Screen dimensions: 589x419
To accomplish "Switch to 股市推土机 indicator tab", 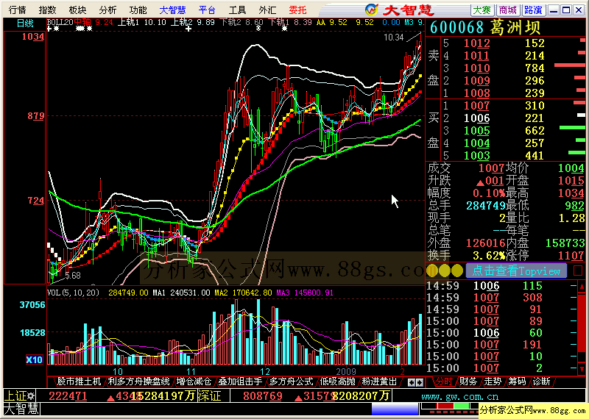I will coord(79,382).
